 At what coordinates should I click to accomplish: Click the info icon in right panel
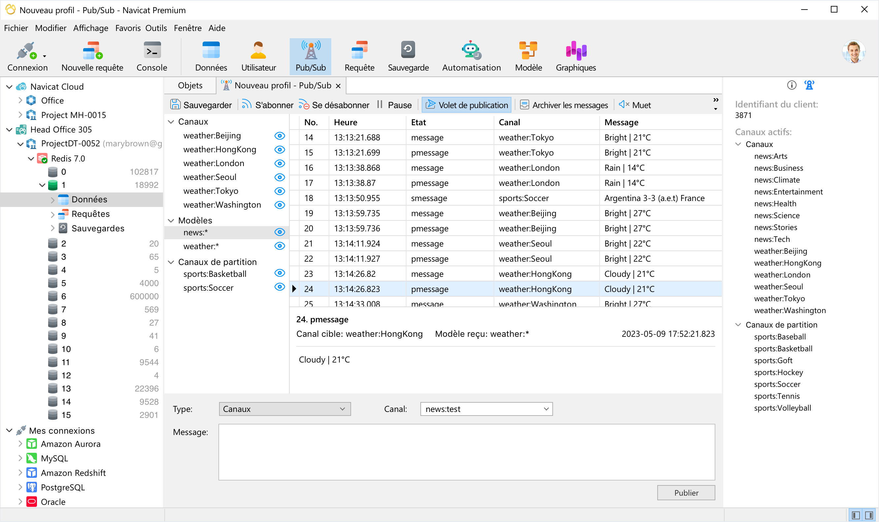[x=792, y=85]
